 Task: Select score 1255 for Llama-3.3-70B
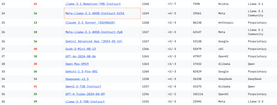click(145, 102)
